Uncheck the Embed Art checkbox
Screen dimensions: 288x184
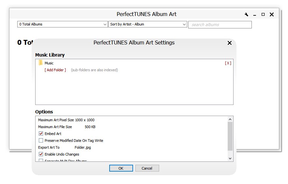coord(41,134)
